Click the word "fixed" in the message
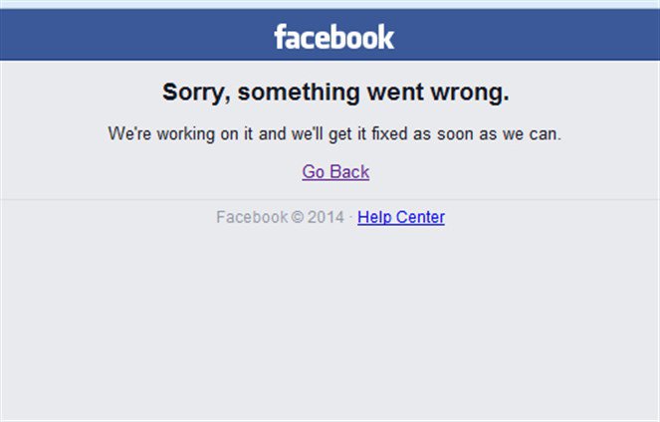The image size is (660, 422). click(x=396, y=132)
